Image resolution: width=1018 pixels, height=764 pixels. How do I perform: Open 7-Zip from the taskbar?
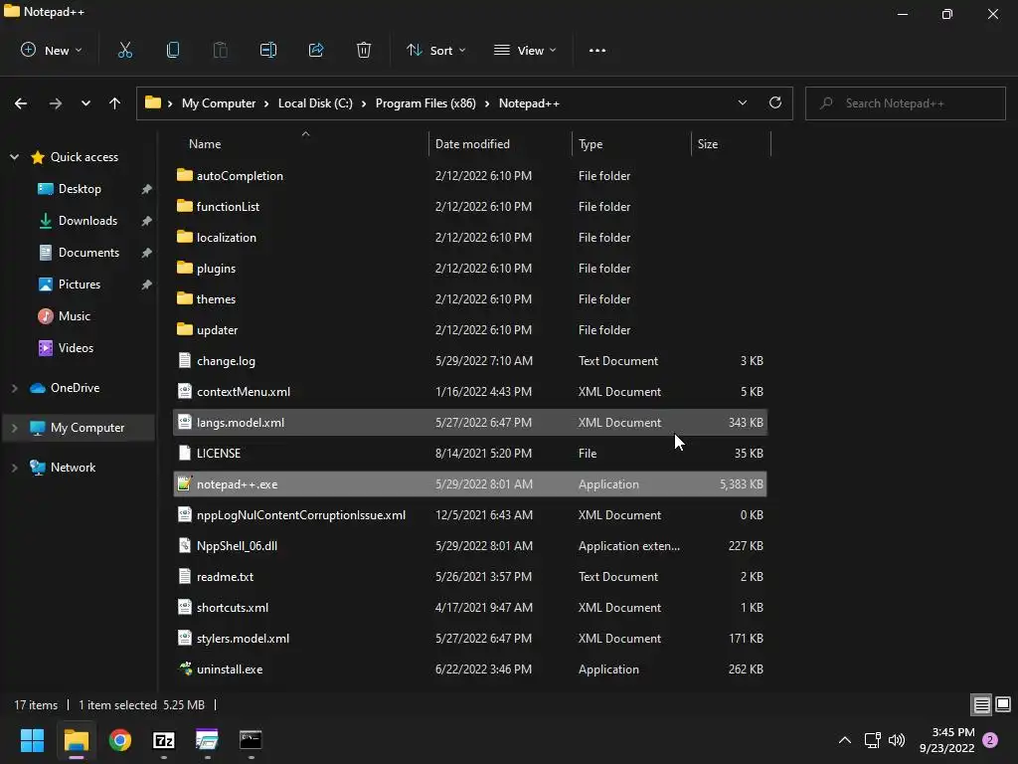(164, 740)
